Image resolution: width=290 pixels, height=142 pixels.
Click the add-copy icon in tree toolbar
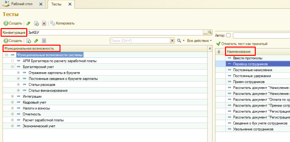point(28,41)
